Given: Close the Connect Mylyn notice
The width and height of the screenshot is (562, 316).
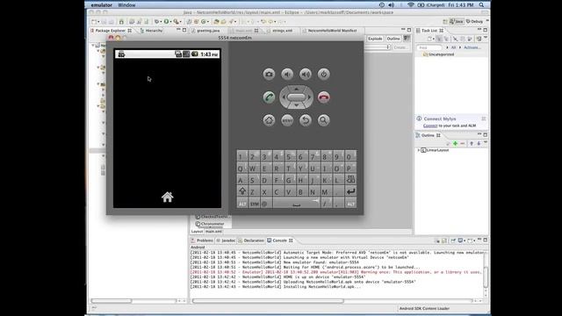Looking at the screenshot, I should [x=484, y=118].
